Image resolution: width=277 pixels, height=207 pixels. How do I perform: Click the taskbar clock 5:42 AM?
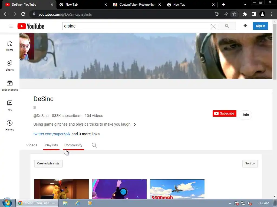tap(263, 203)
